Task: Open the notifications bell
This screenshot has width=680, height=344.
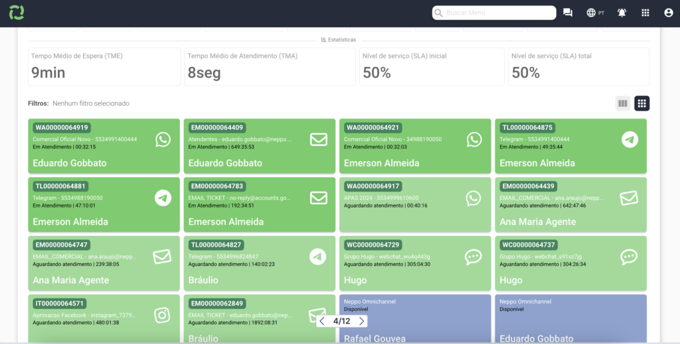Action: [x=622, y=13]
